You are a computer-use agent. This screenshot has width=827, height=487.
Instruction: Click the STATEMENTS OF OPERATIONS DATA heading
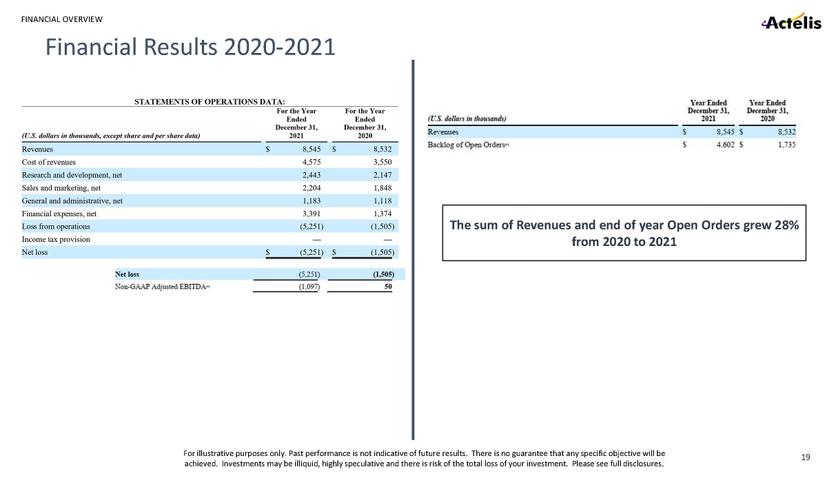point(210,102)
